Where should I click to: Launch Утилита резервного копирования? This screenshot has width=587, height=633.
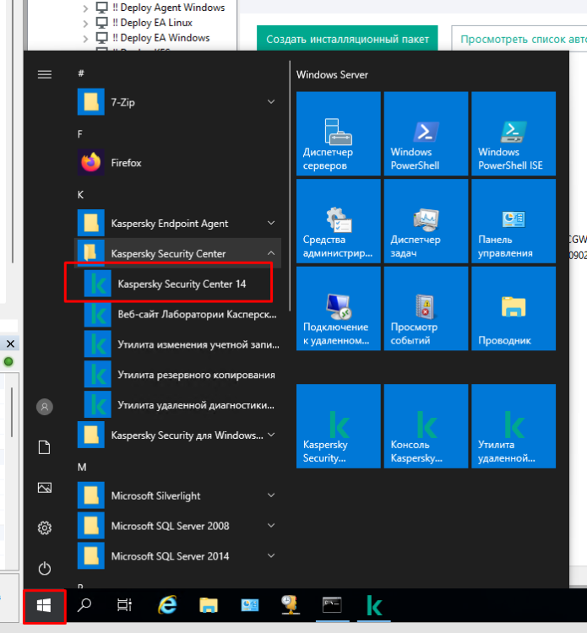pyautogui.click(x=177, y=375)
